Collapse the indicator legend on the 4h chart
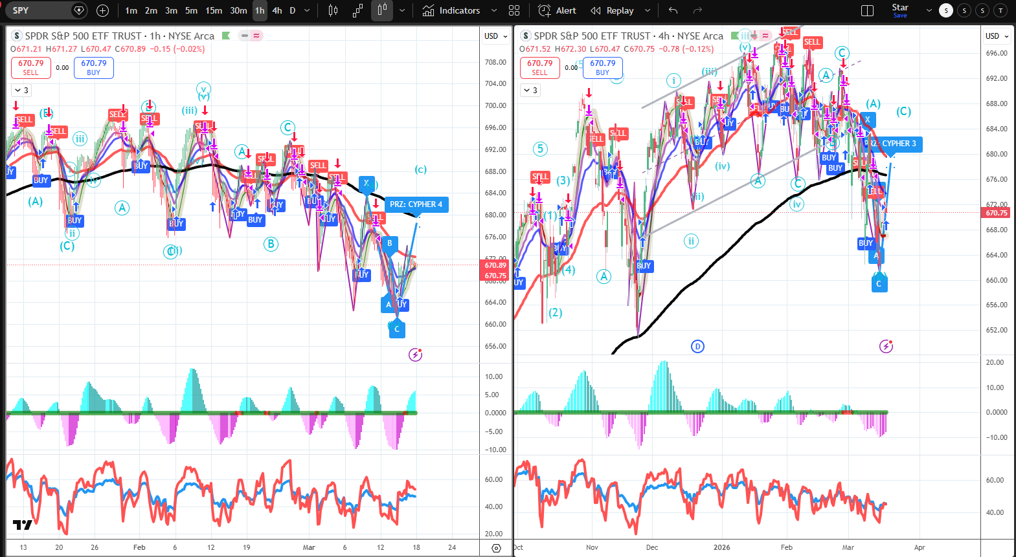This screenshot has height=557, width=1016. coord(530,91)
